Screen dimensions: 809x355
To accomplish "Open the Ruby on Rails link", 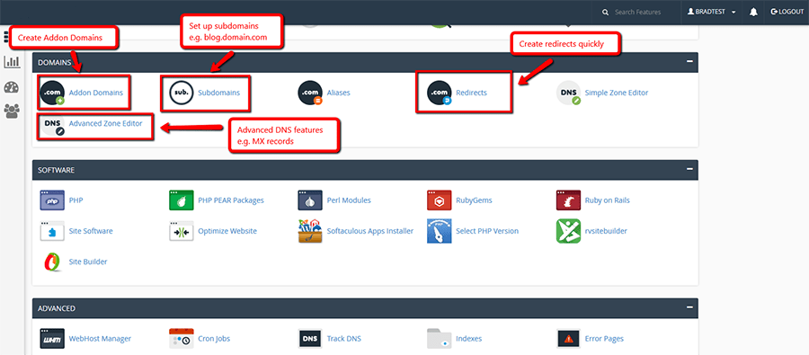I will pos(608,200).
